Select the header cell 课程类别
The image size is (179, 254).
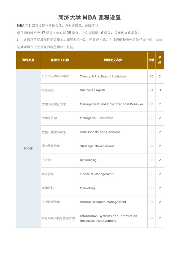[29, 60]
